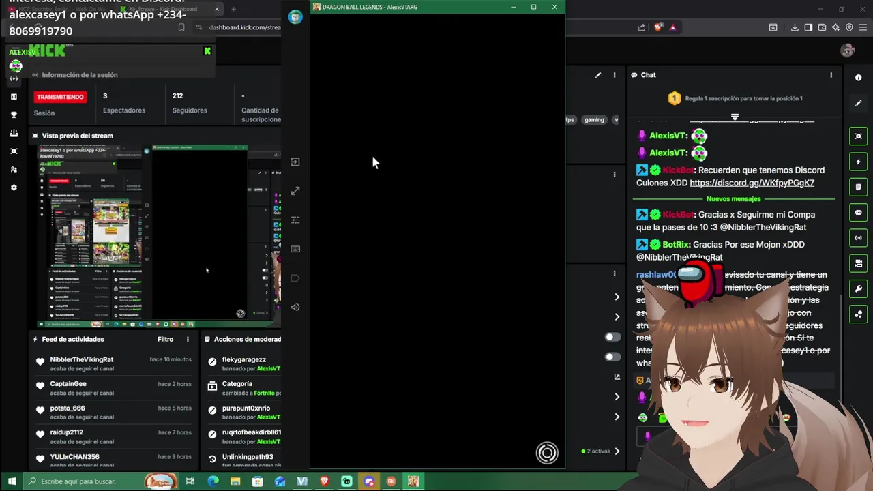Open the Brave wallet icon

coord(822,27)
